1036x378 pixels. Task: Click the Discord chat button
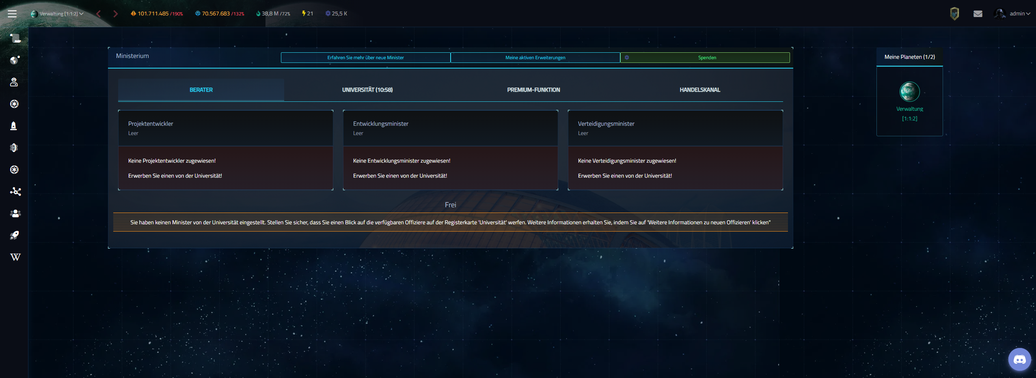click(x=1019, y=359)
